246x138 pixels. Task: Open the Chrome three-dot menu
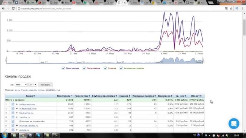[243, 8]
